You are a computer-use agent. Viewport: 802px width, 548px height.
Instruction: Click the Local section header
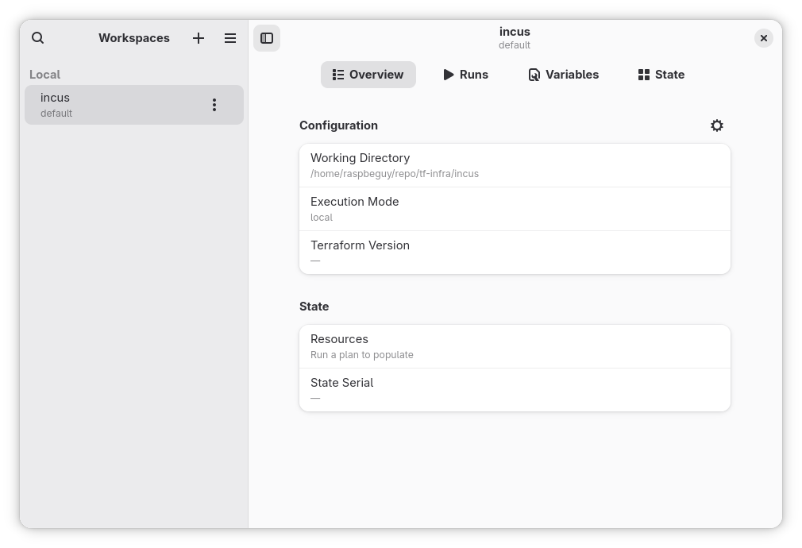click(x=44, y=75)
